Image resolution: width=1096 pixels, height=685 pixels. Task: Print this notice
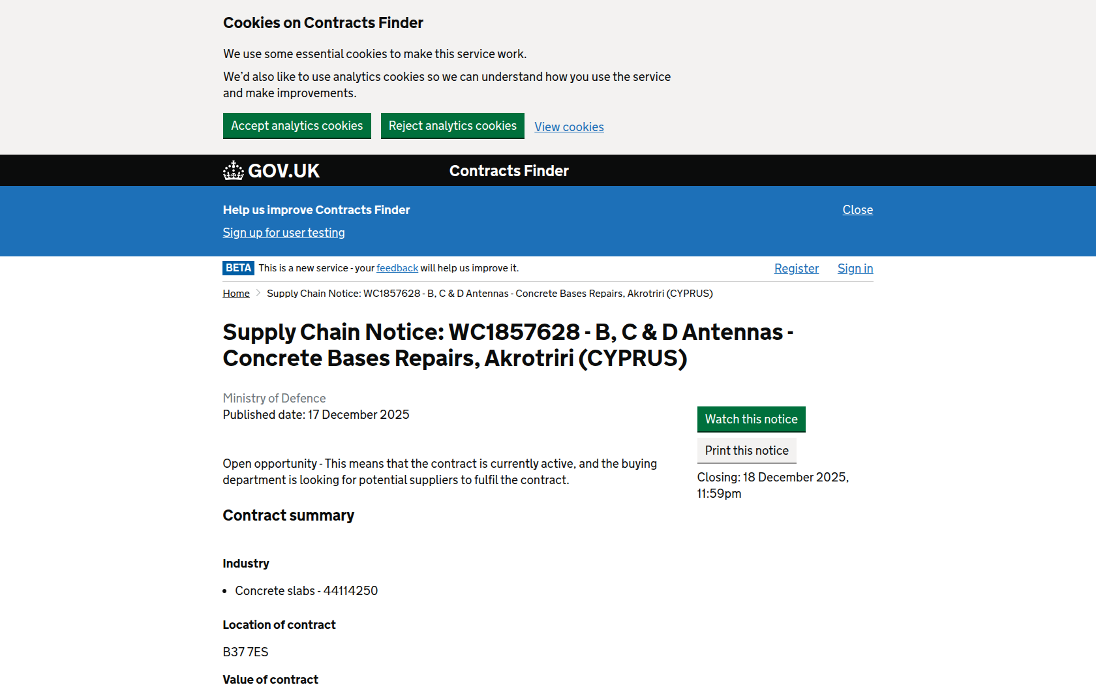746,451
